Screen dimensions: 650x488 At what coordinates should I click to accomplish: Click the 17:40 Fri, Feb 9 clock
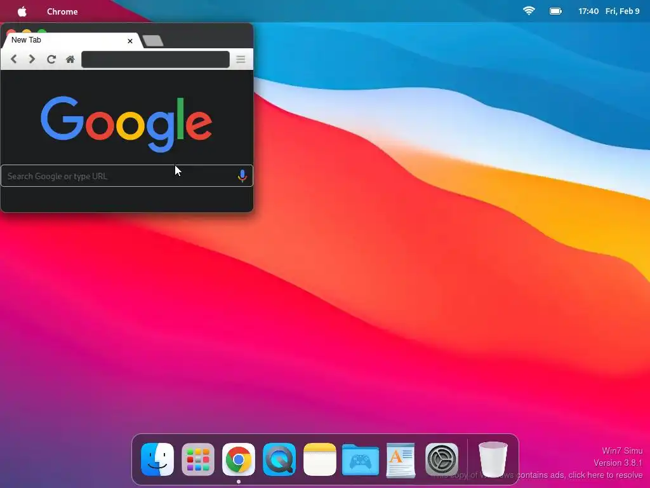click(x=609, y=11)
